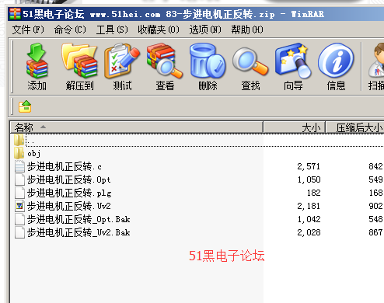Open the Find (查找) magnifier tool
Viewport: 384px width, 303px height.
250,61
